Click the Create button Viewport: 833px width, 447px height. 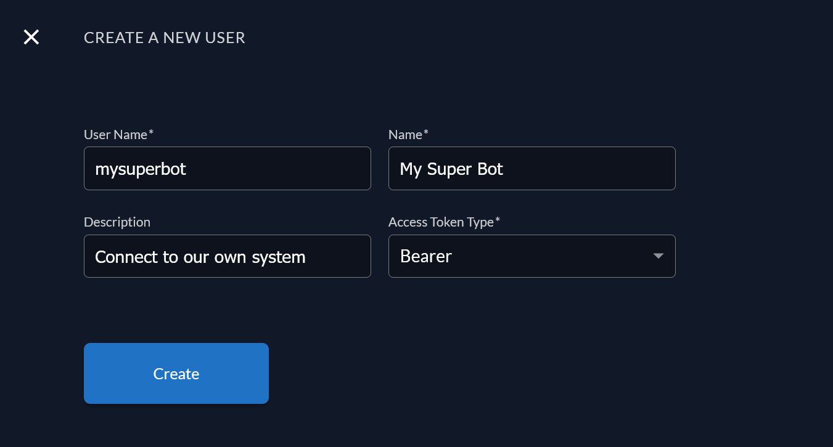click(x=176, y=373)
